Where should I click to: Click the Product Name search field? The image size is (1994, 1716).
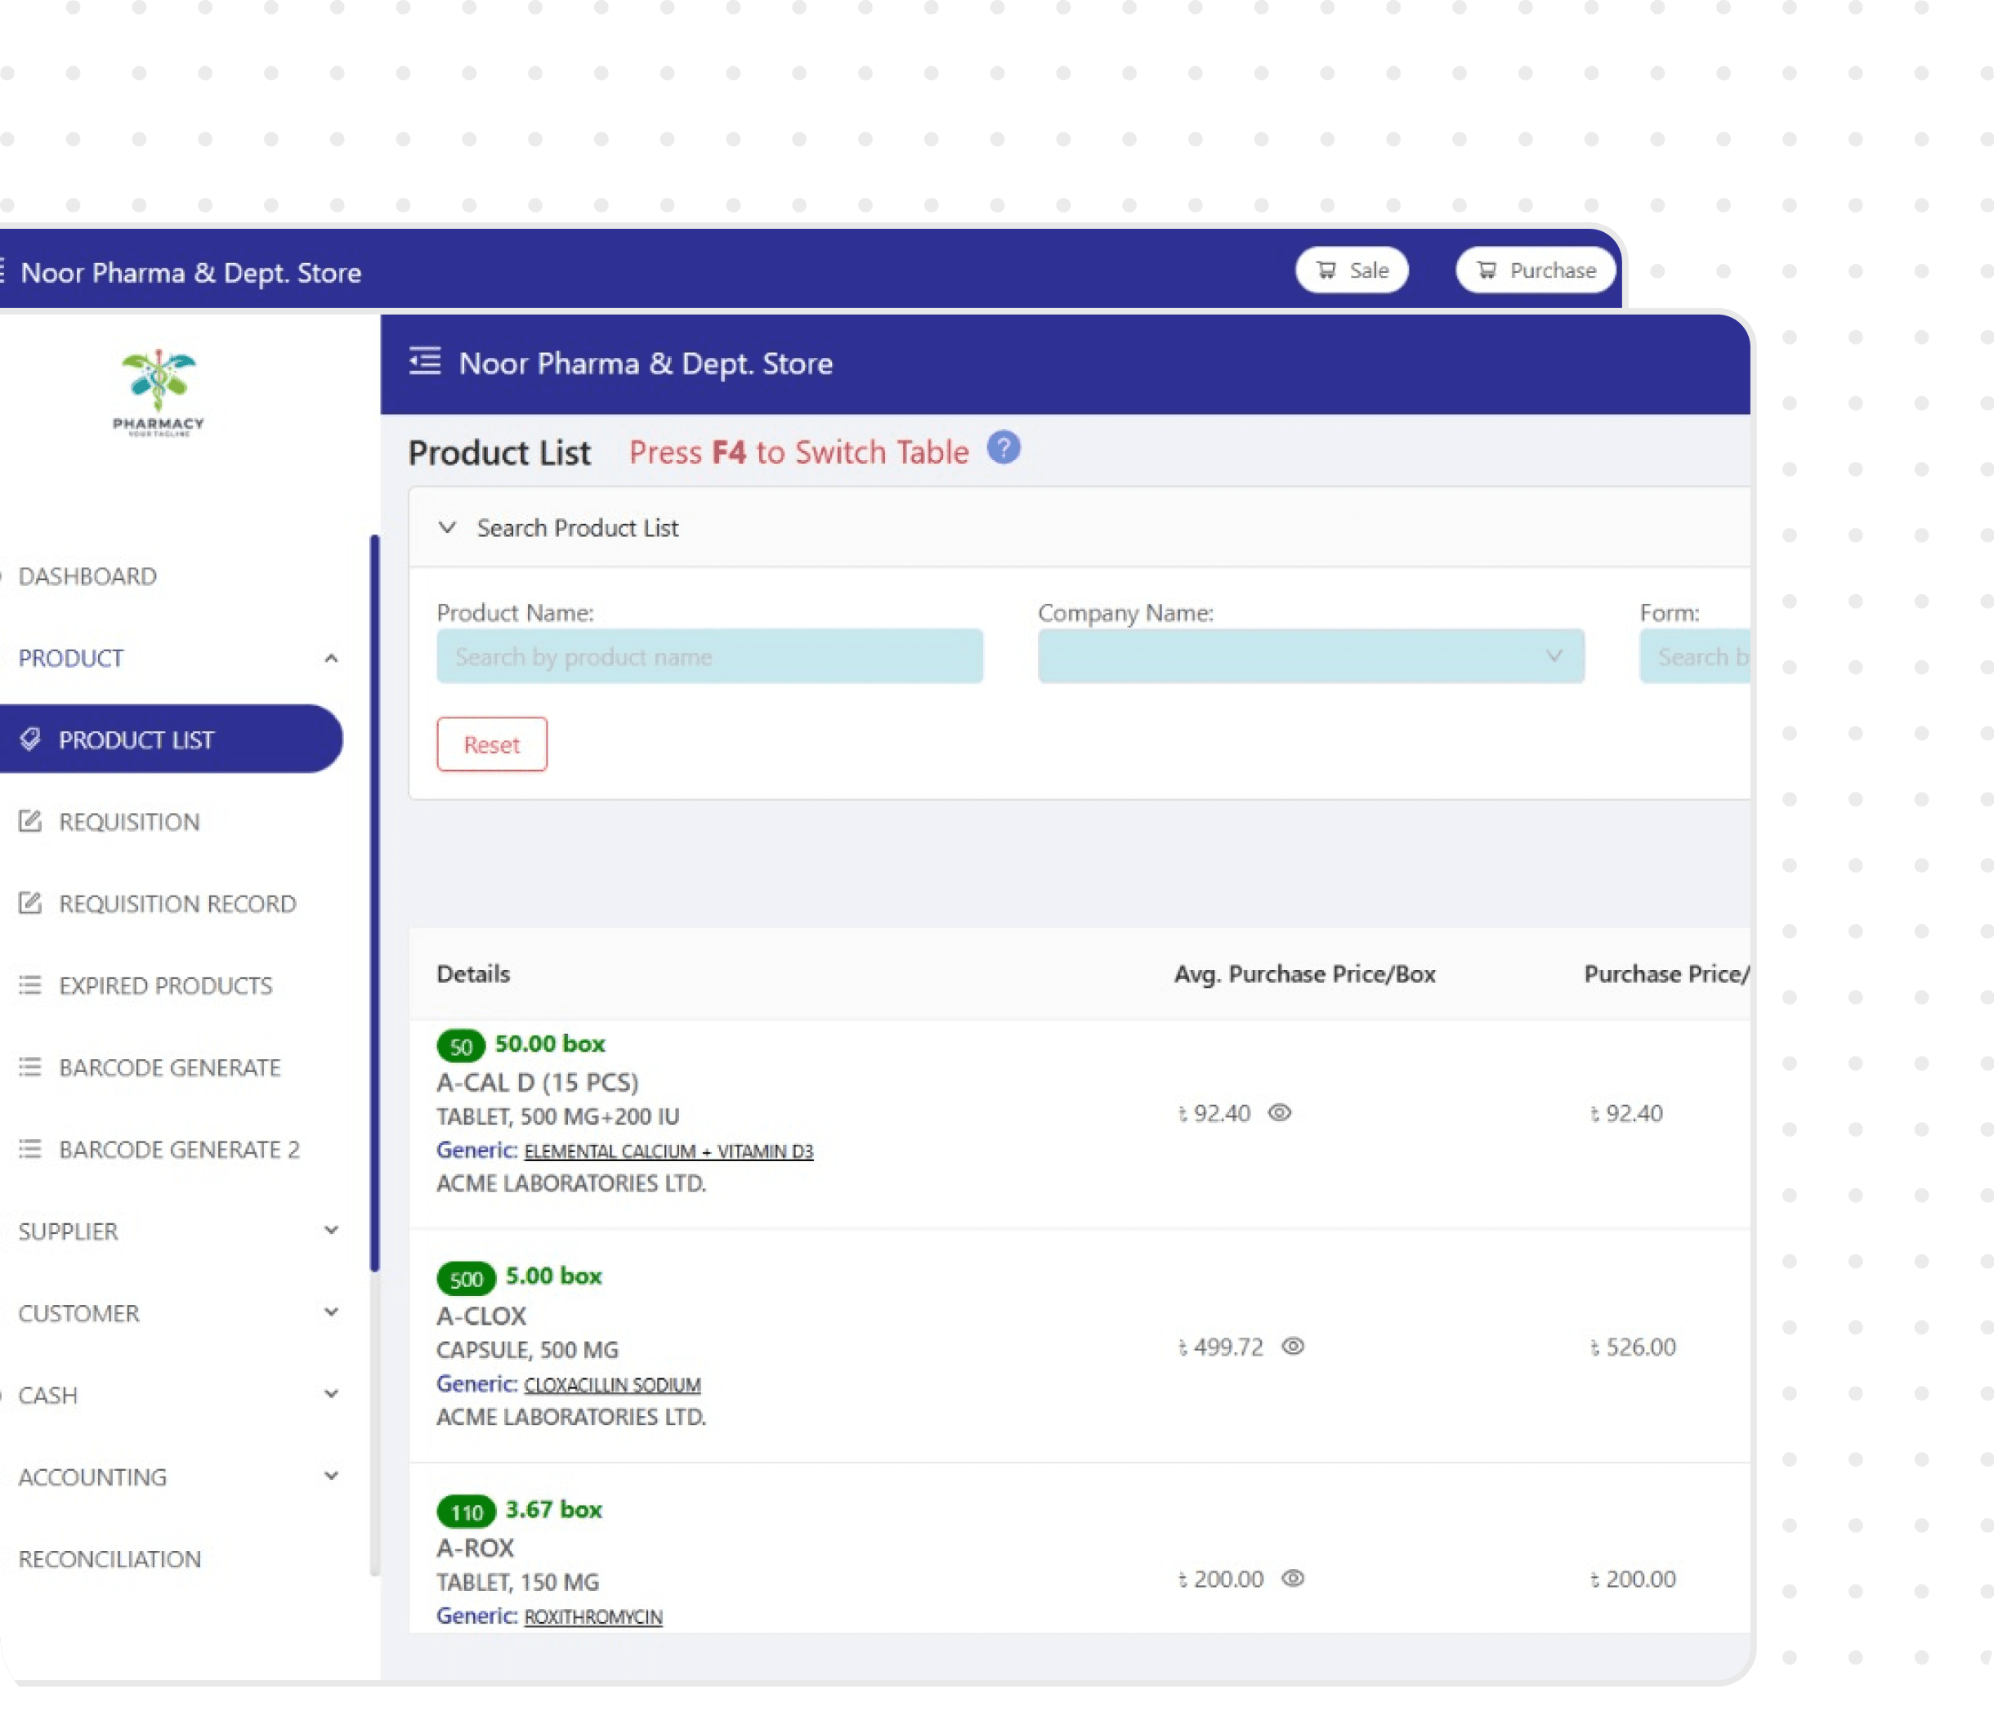[709, 656]
